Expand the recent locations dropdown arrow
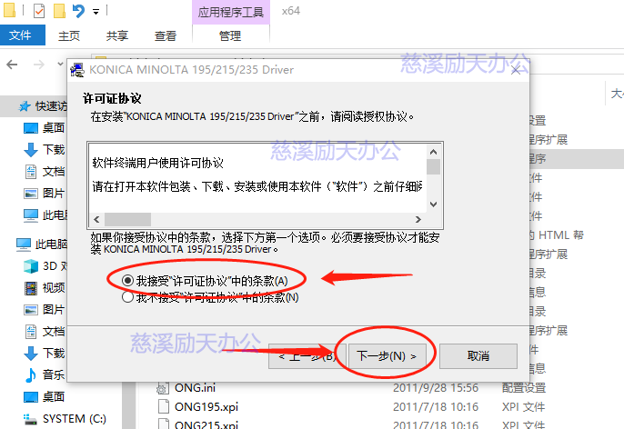 coord(58,65)
